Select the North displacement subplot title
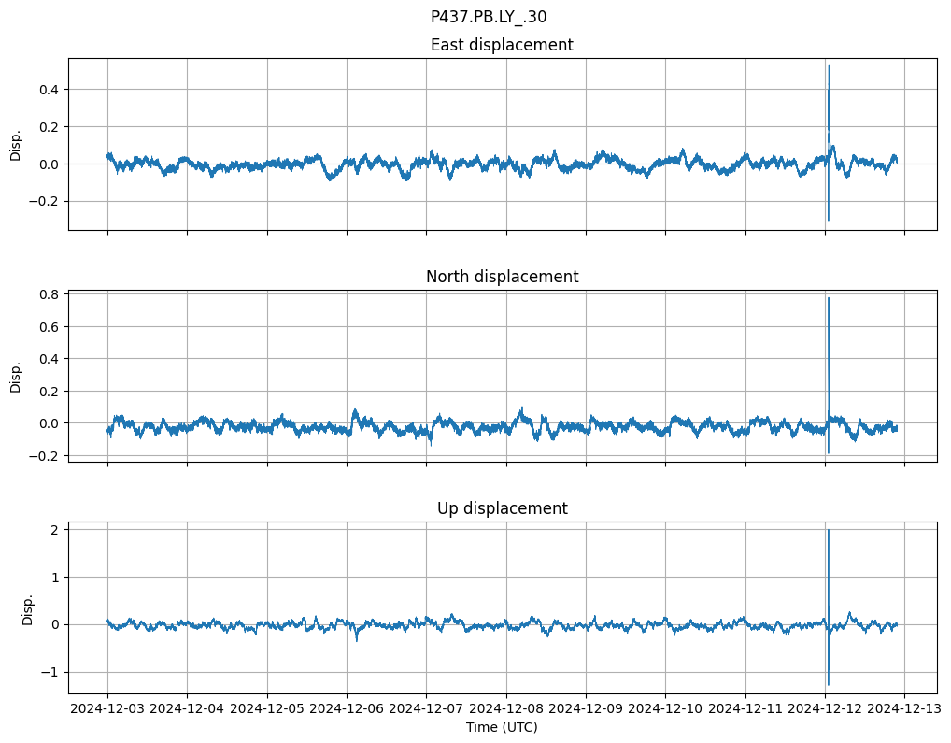 502,277
